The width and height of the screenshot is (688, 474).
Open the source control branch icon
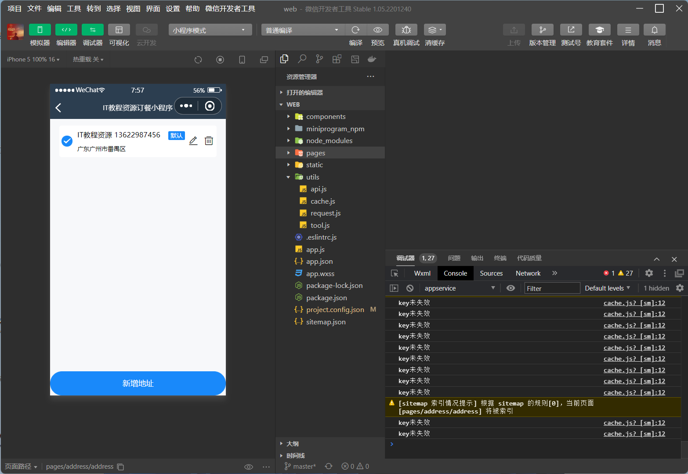[319, 59]
